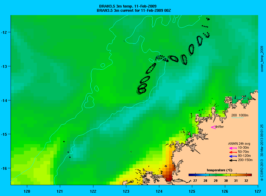The image size is (266, 196).
Task: Click the vertical CSIRO 2013 copyright timestamp
Action: tap(262, 153)
